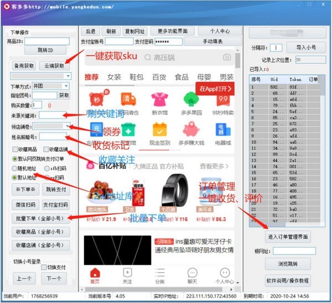Select the 随机地址 radio button
The width and height of the screenshot is (332, 303).
(14, 168)
